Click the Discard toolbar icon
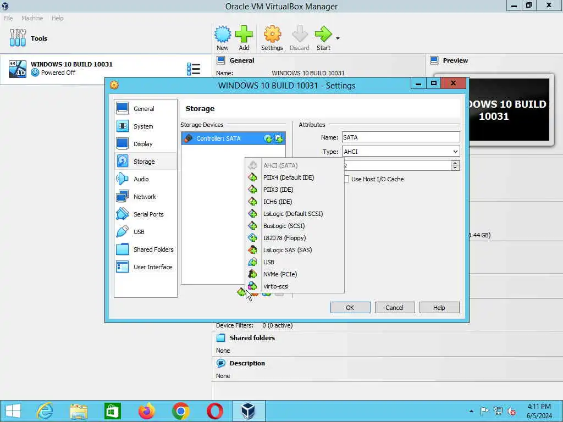Image resolution: width=563 pixels, height=422 pixels. click(300, 35)
